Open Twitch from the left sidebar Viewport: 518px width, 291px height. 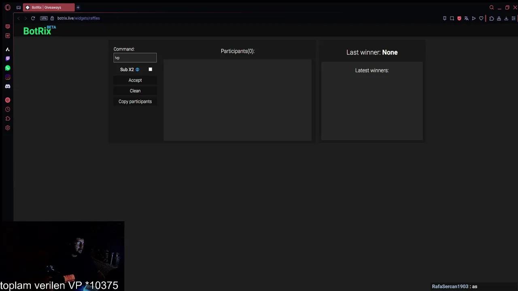[7, 58]
